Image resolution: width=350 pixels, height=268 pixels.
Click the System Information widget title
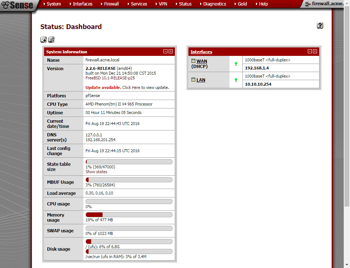(66, 52)
